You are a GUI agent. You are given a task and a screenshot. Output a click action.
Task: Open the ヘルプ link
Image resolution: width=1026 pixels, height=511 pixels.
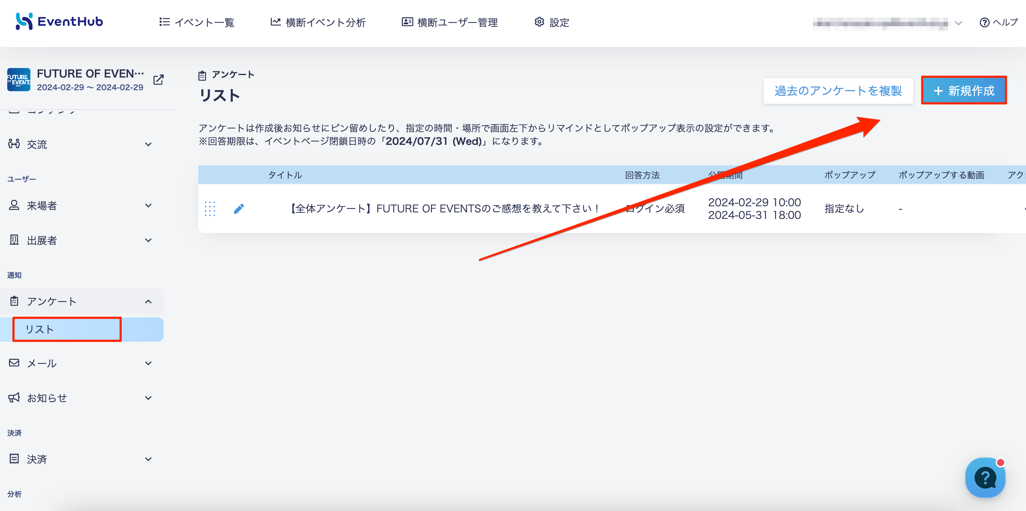(x=998, y=22)
